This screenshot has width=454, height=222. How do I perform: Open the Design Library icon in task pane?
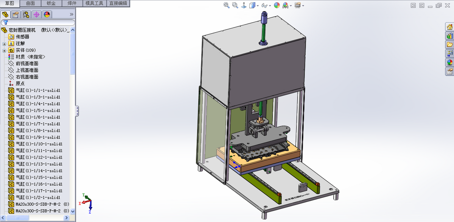pyautogui.click(x=449, y=36)
